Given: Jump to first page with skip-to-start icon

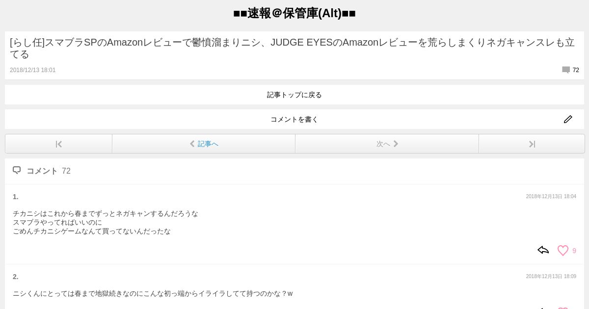Looking at the screenshot, I should (x=59, y=144).
